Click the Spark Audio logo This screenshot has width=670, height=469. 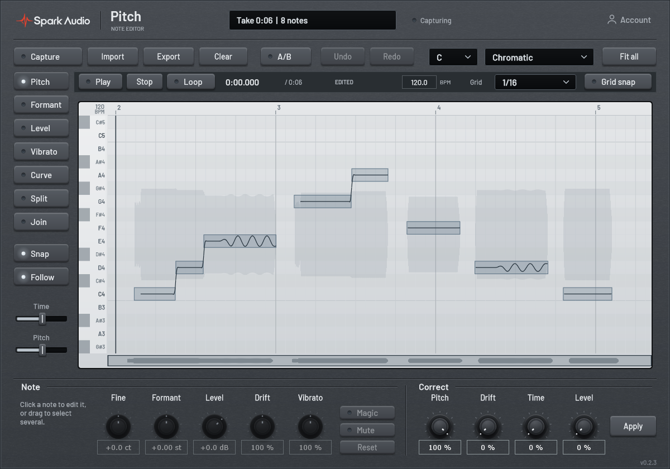[53, 21]
